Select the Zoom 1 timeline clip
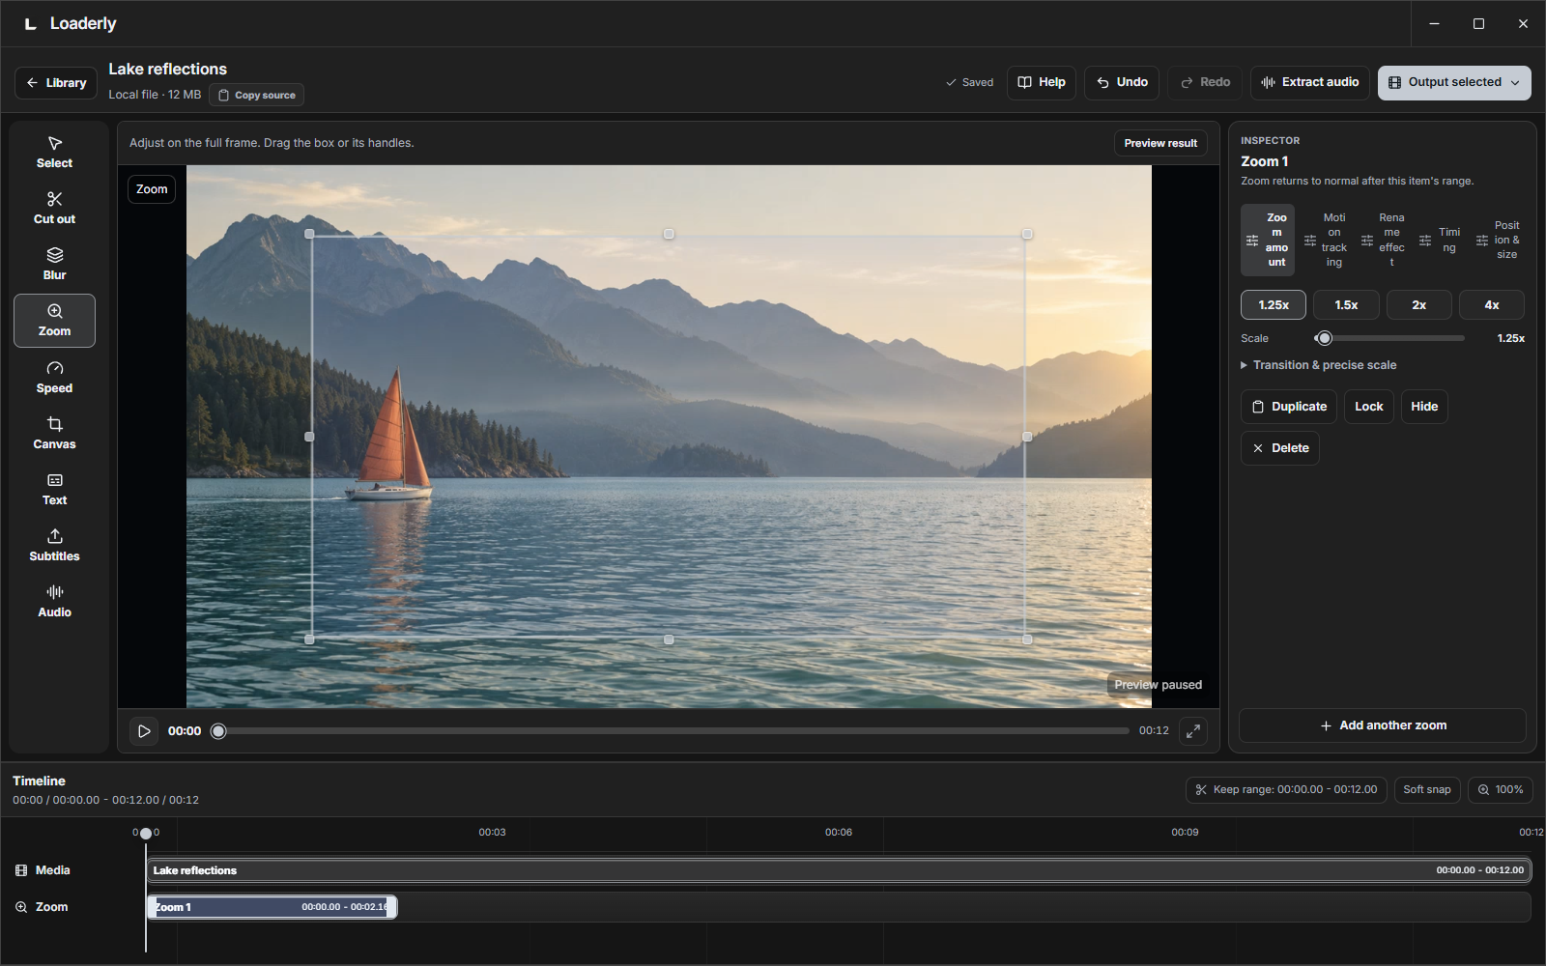Image resolution: width=1546 pixels, height=966 pixels. click(272, 907)
